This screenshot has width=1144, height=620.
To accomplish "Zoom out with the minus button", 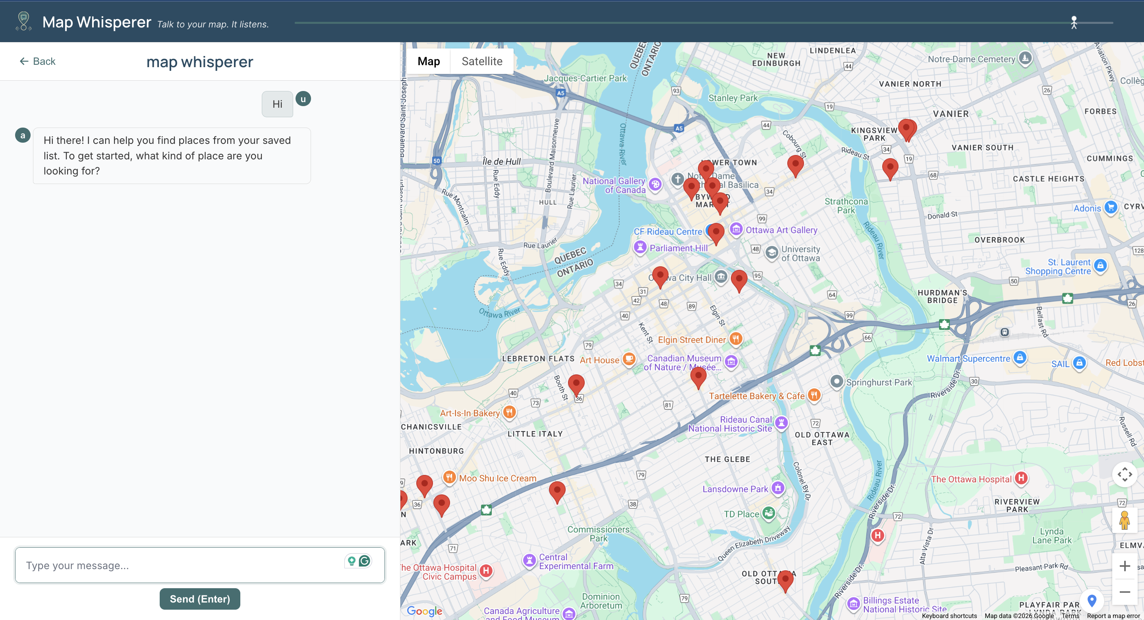I will click(1124, 592).
